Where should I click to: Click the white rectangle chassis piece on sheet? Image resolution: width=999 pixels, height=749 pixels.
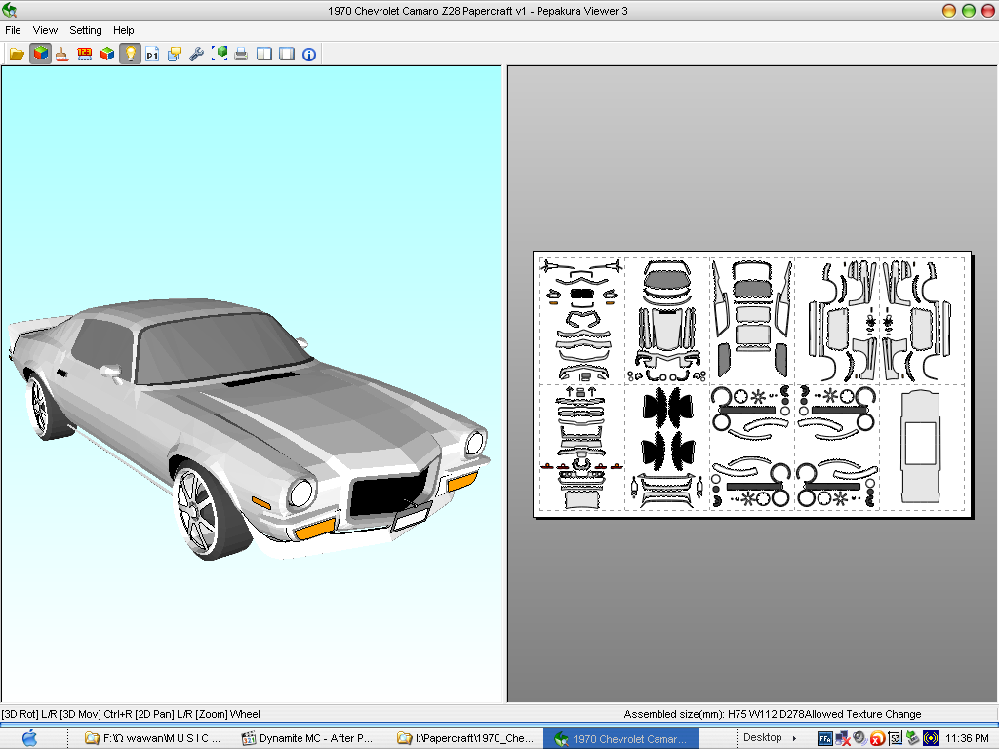pyautogui.click(x=920, y=443)
